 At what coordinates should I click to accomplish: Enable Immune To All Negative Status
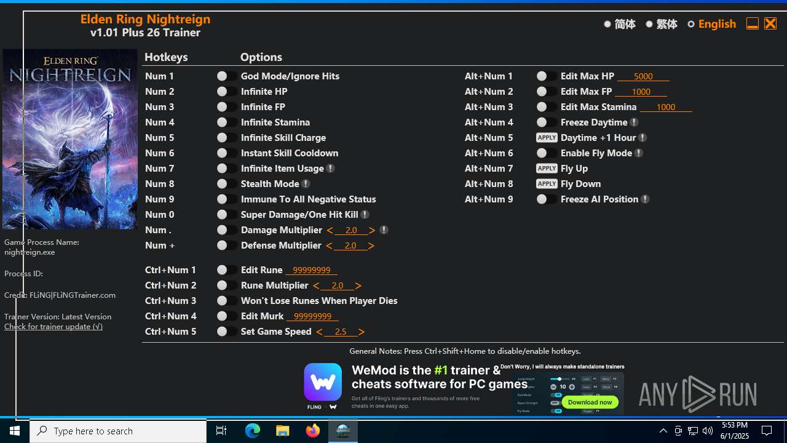227,199
